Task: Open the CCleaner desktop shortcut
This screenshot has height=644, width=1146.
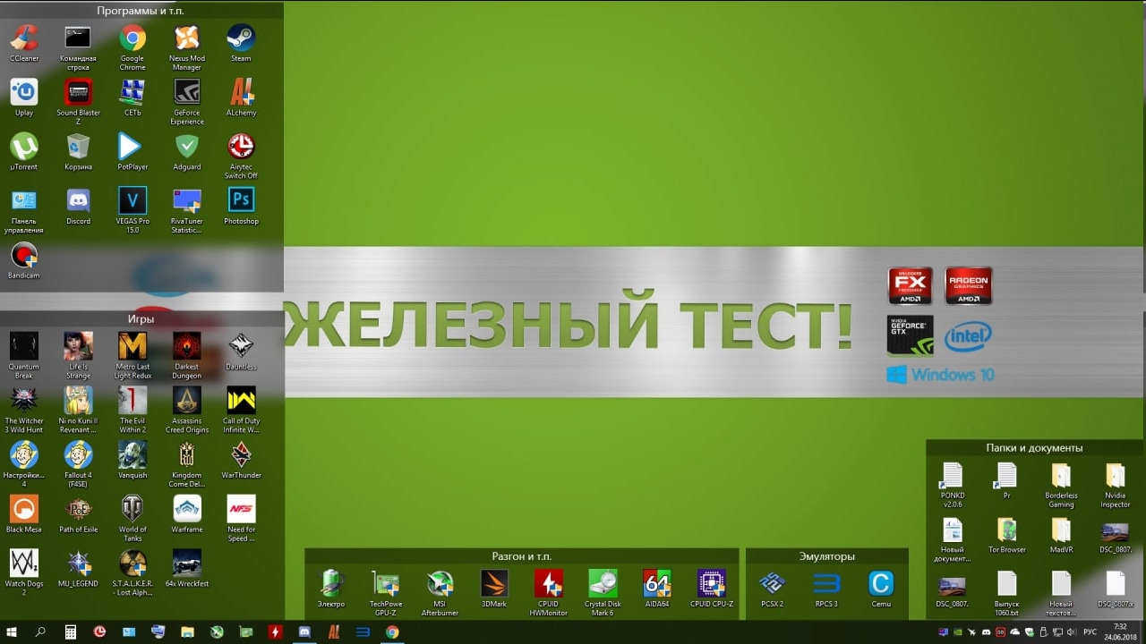Action: [24, 39]
